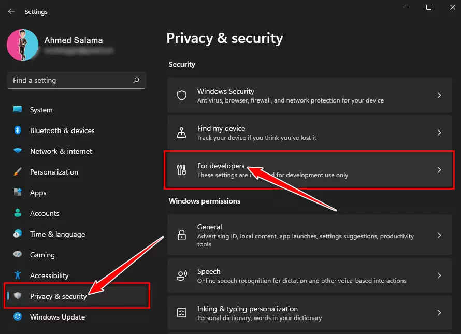Click the Apps icon in sidebar
Screen dimensions: 461x334
point(18,192)
